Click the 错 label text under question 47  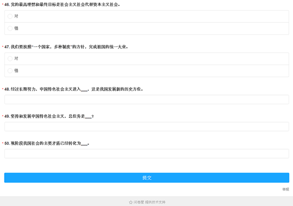(x=17, y=71)
